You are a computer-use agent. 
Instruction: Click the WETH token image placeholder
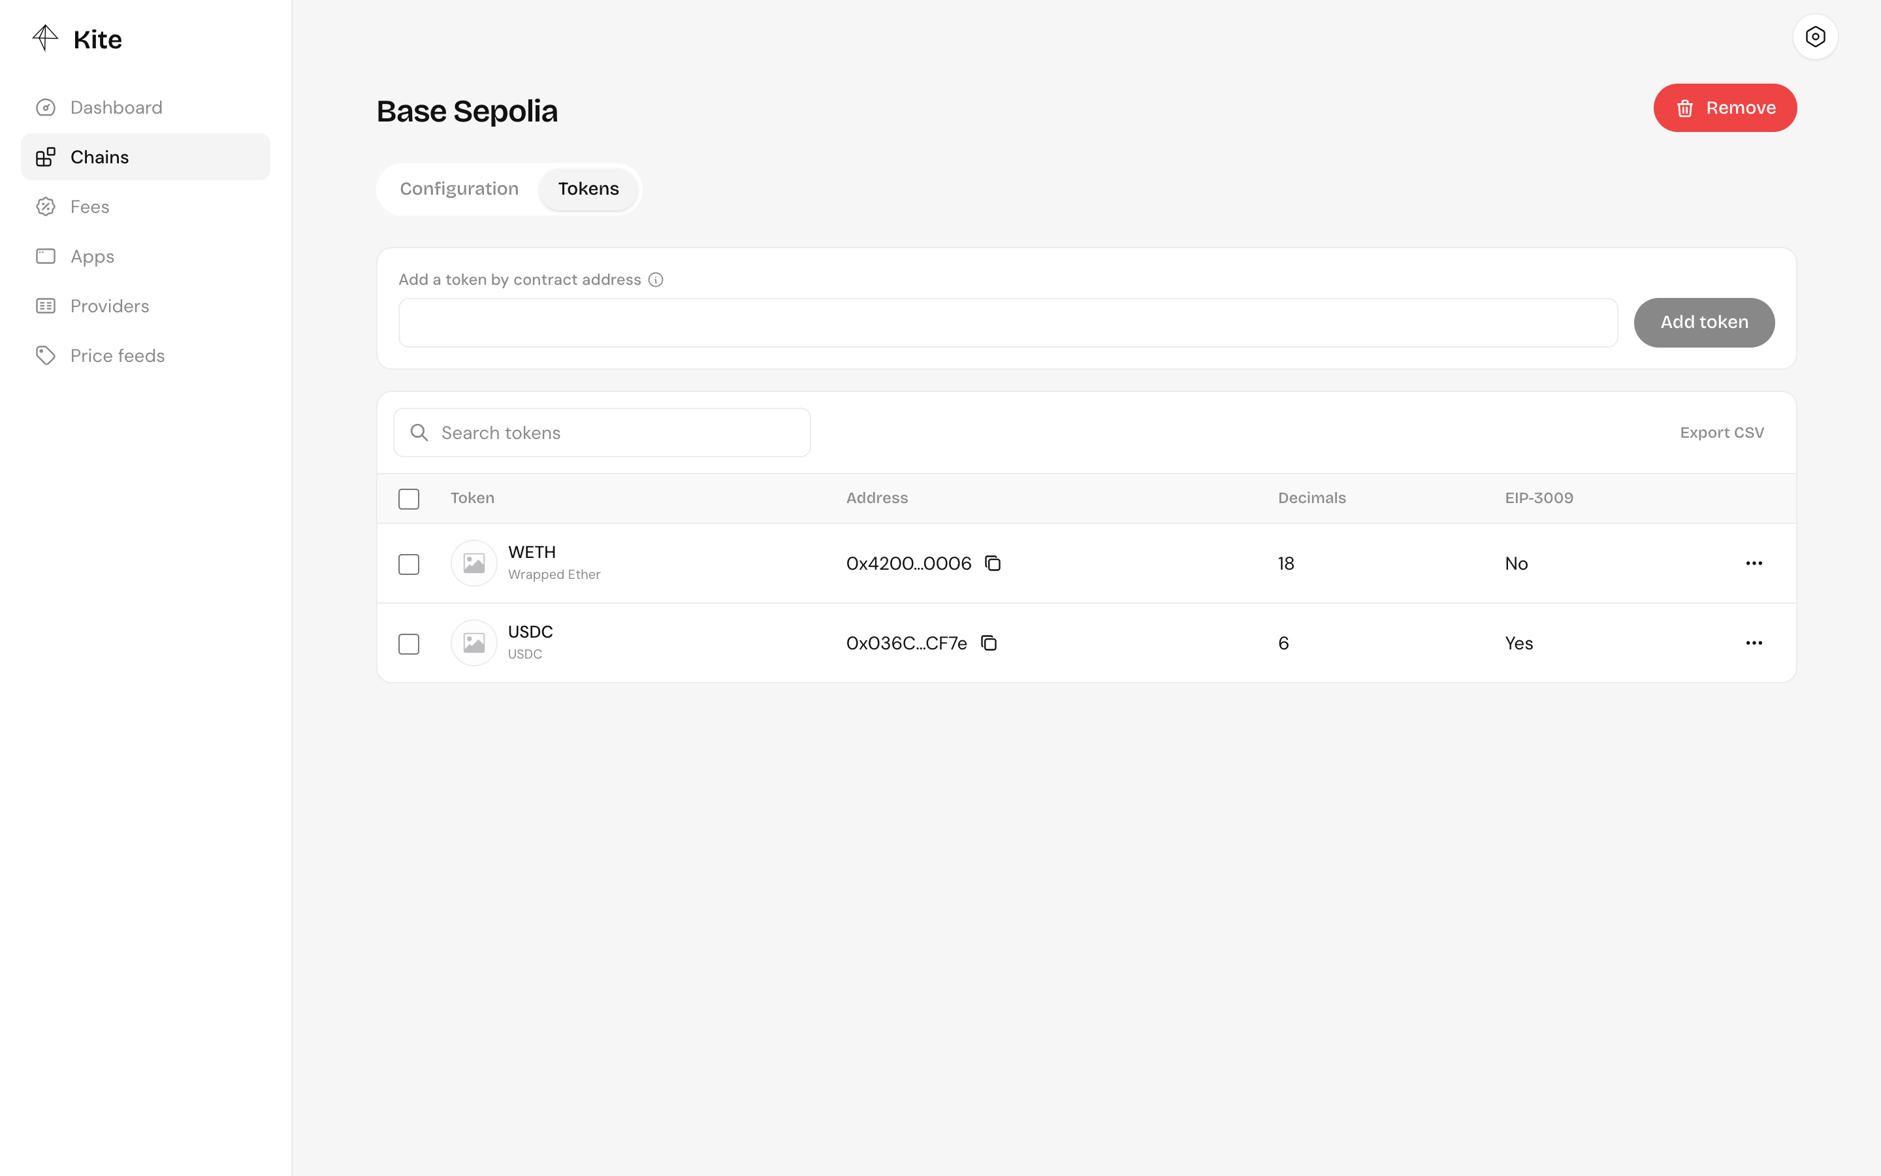pyautogui.click(x=474, y=563)
